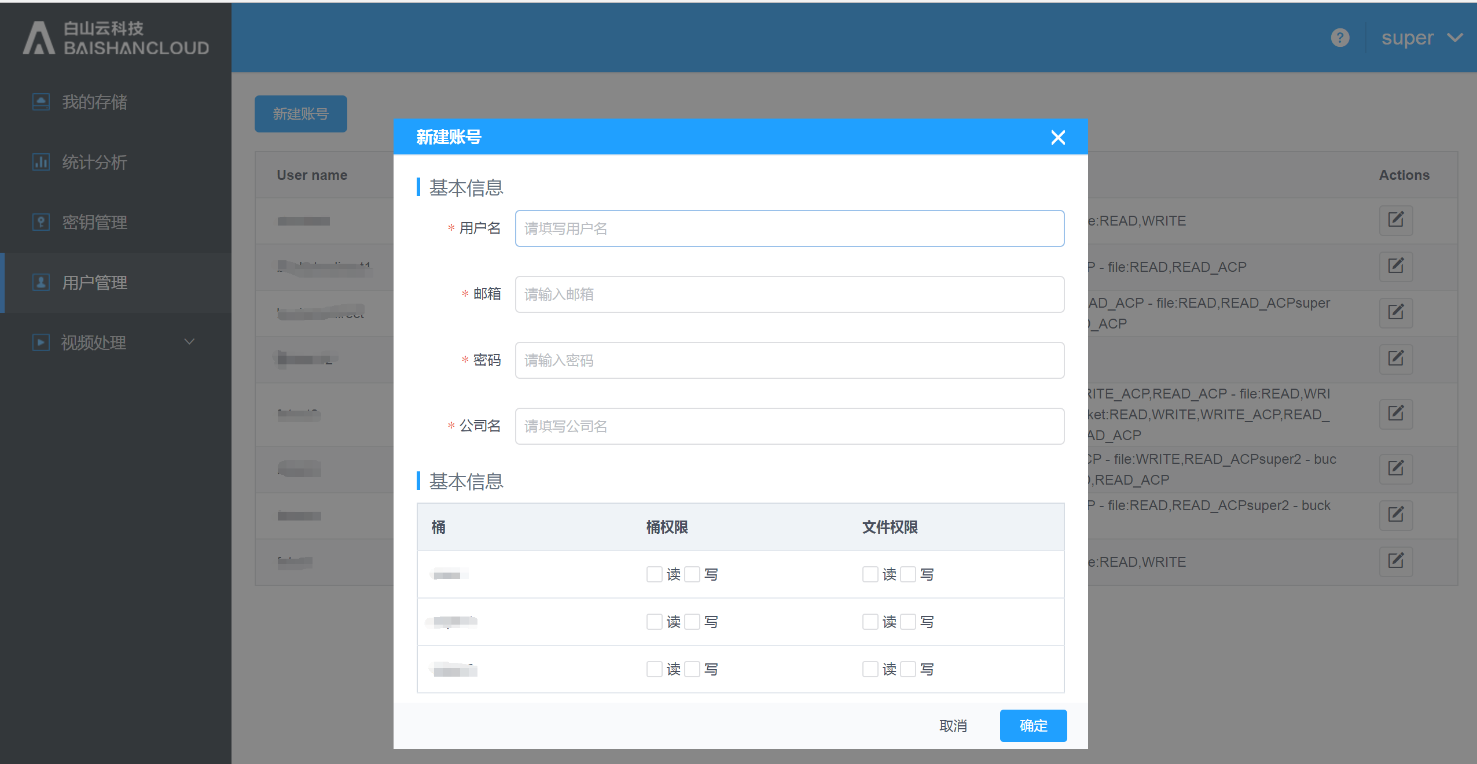Check second bucket's 文件权限 写 checkbox
Viewport: 1477px width, 764px height.
coord(908,622)
